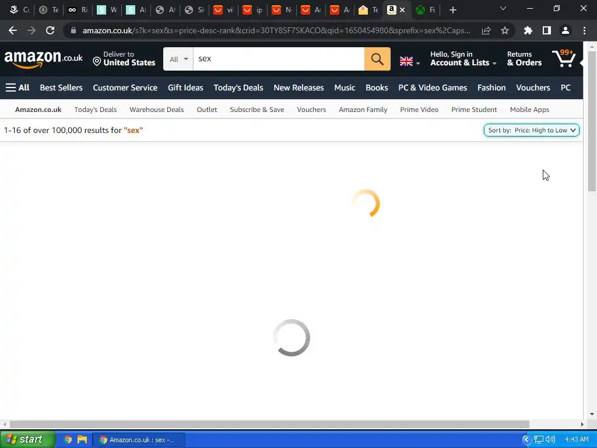Click the browser forward arrow
Image resolution: width=597 pixels, height=448 pixels.
pos(31,30)
